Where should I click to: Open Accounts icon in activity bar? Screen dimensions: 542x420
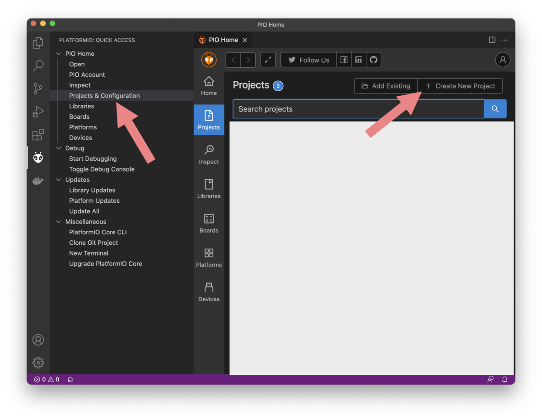click(x=38, y=340)
